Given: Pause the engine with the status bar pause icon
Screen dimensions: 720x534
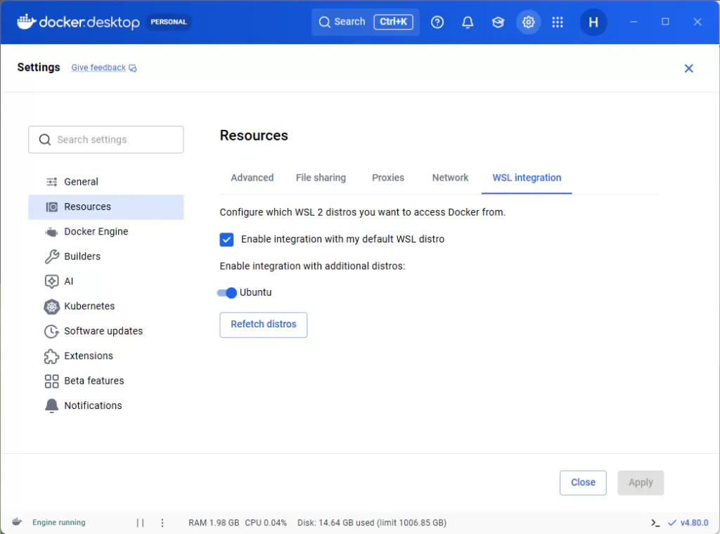Looking at the screenshot, I should (140, 523).
